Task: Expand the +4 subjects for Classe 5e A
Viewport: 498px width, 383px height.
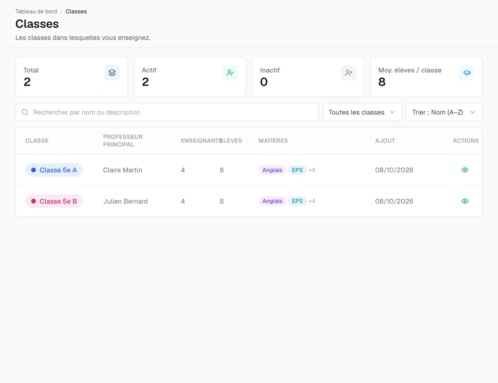Action: [312, 170]
